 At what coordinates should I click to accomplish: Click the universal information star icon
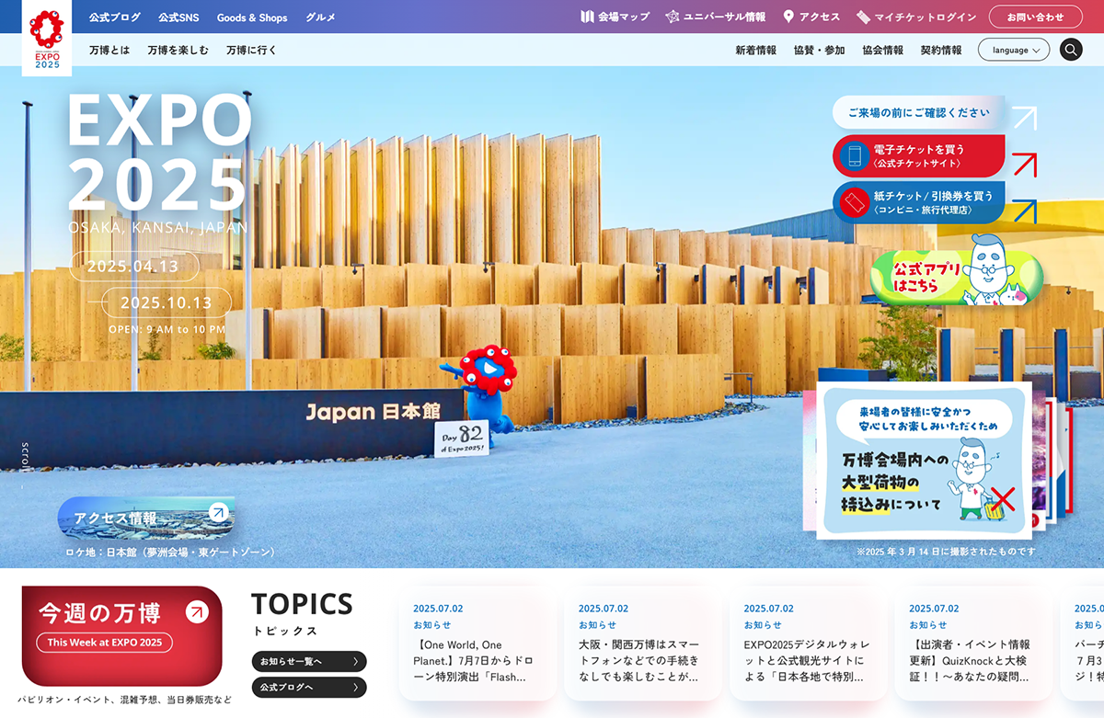[673, 17]
